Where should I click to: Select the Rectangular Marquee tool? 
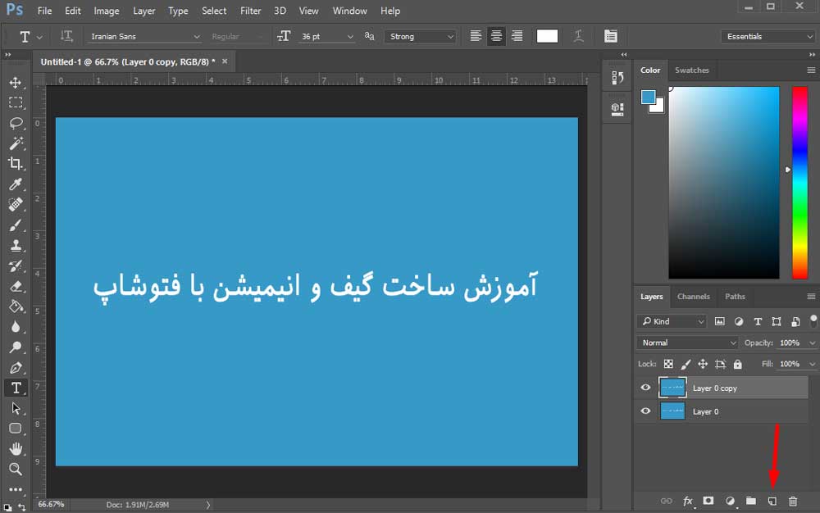pos(16,103)
